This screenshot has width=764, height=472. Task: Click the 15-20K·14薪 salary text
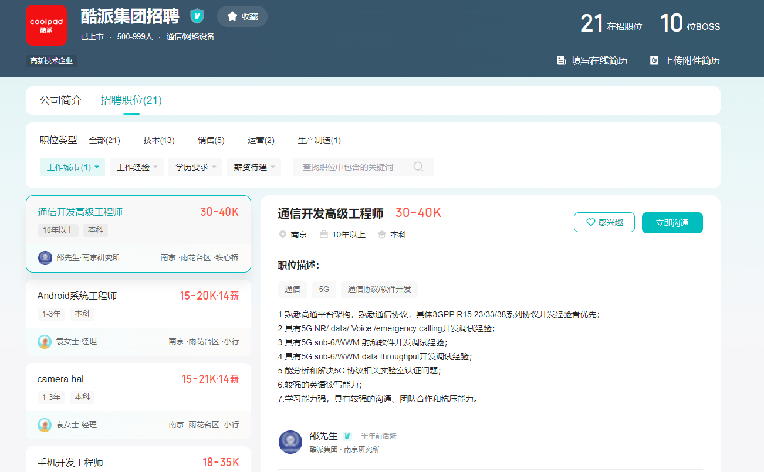pos(209,296)
